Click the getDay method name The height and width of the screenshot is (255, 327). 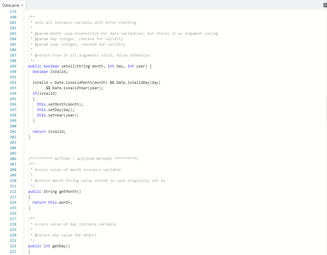pos(60,246)
